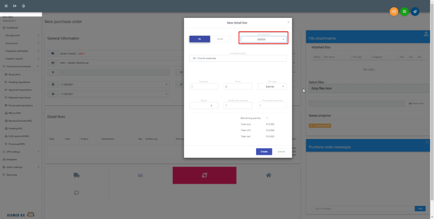The image size is (434, 219).
Task: Click the red refresh arrows tile
Action: click(204, 175)
